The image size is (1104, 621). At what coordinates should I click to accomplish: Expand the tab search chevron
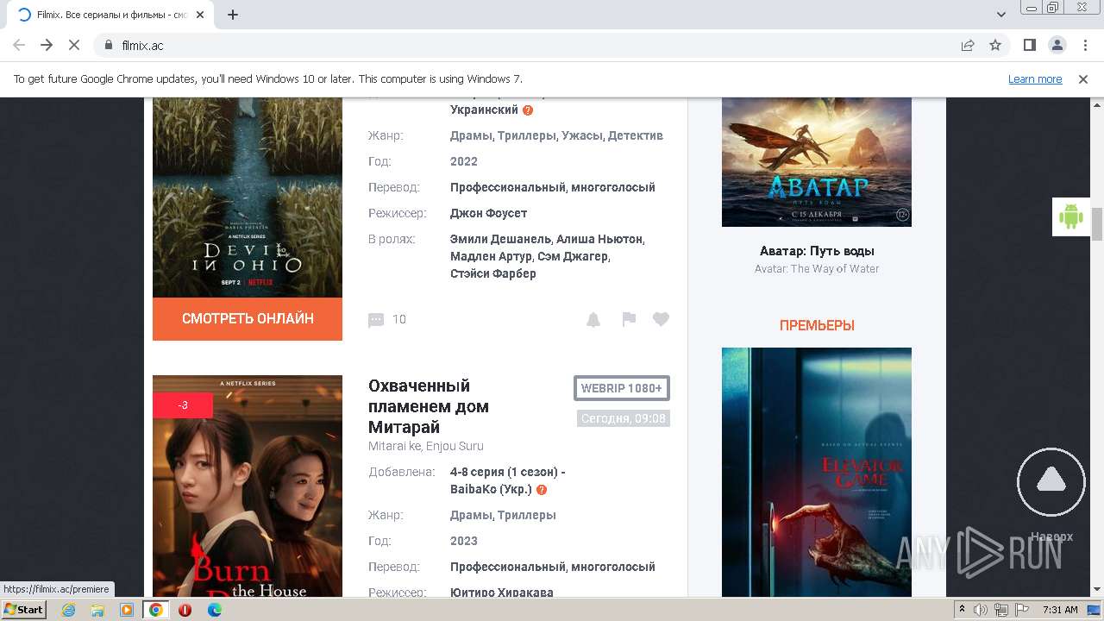pos(1001,15)
